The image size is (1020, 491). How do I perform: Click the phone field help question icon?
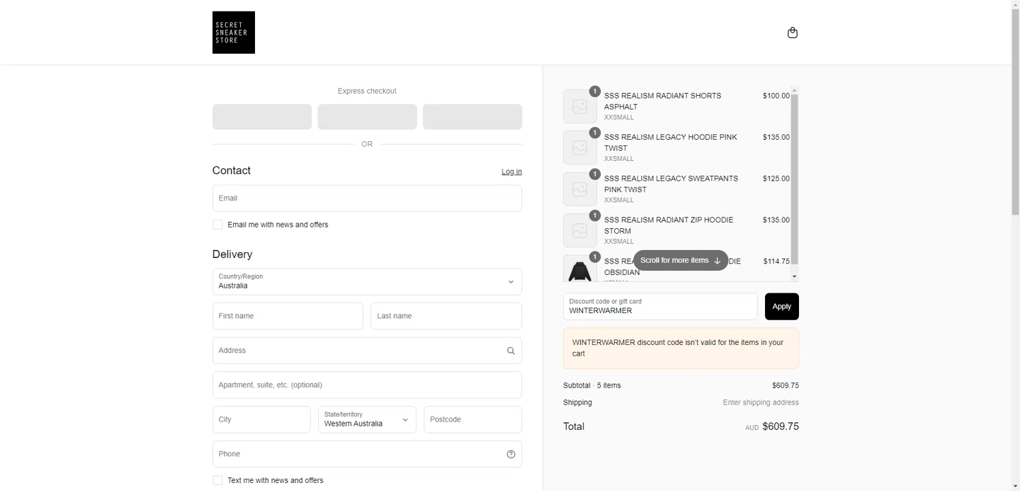pos(511,454)
